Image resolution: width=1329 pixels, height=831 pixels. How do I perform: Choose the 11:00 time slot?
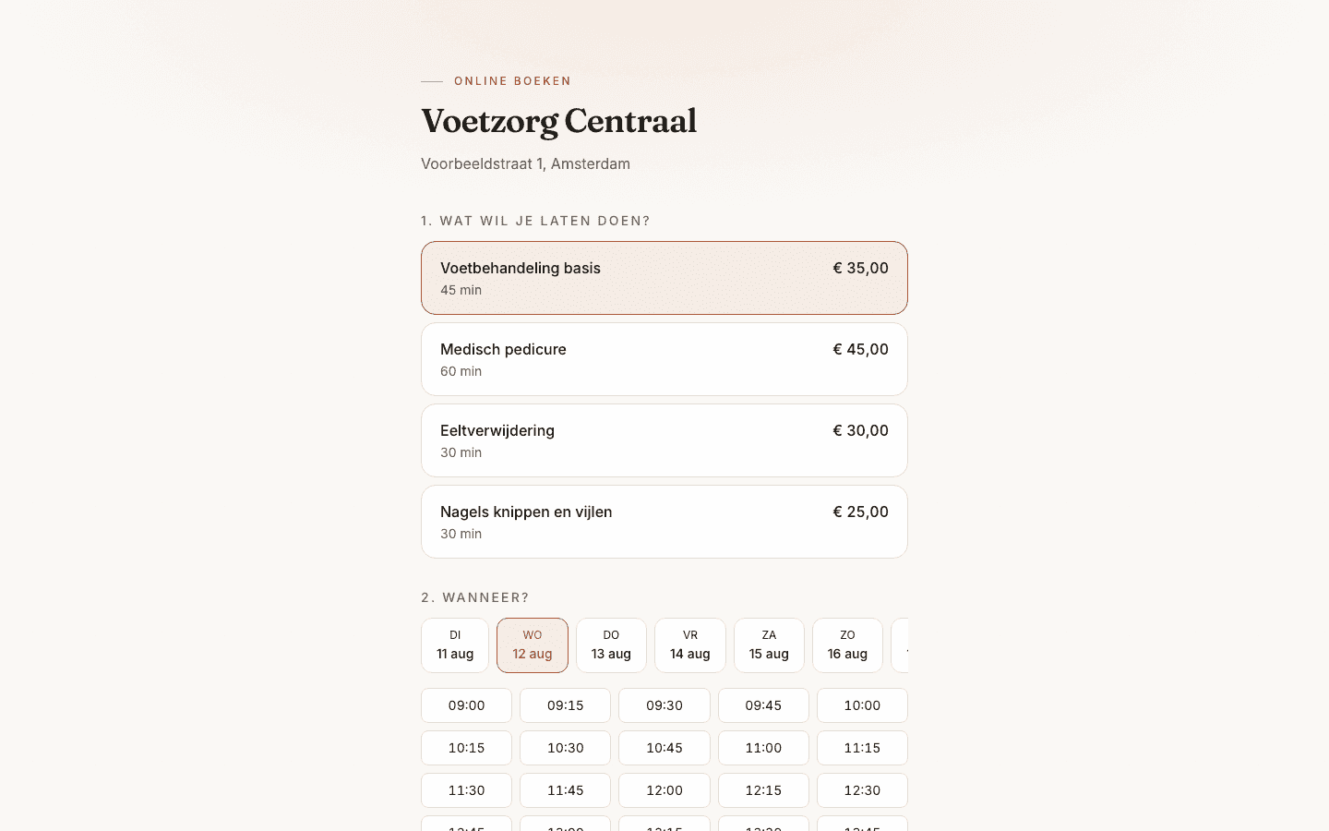[x=763, y=748]
